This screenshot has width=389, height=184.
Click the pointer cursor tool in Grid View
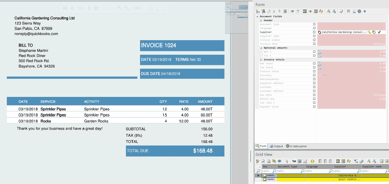287,161
